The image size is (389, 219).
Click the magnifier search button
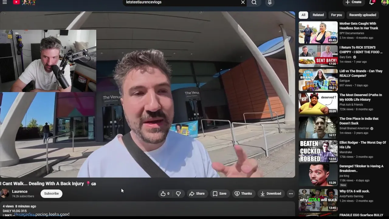click(x=254, y=2)
